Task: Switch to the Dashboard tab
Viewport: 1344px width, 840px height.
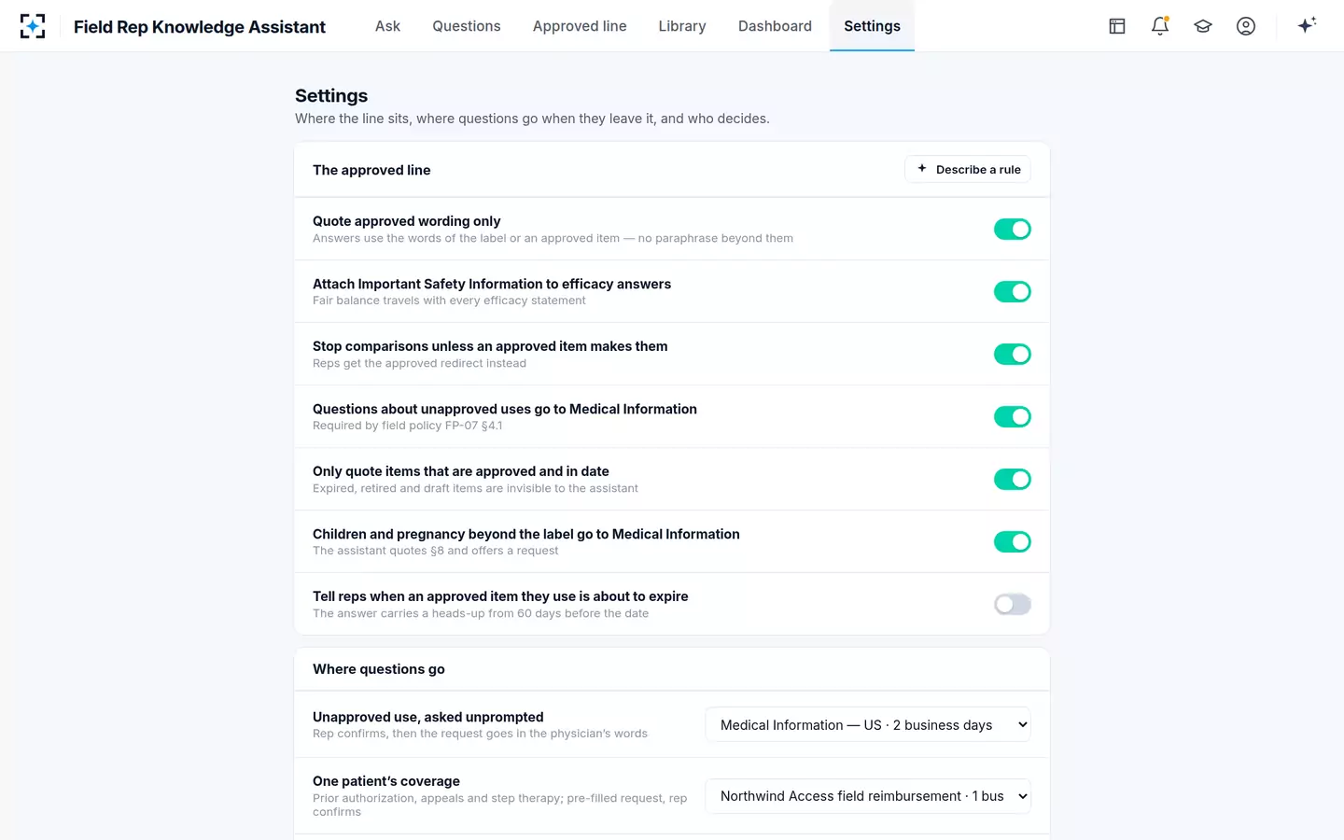Action: (775, 26)
